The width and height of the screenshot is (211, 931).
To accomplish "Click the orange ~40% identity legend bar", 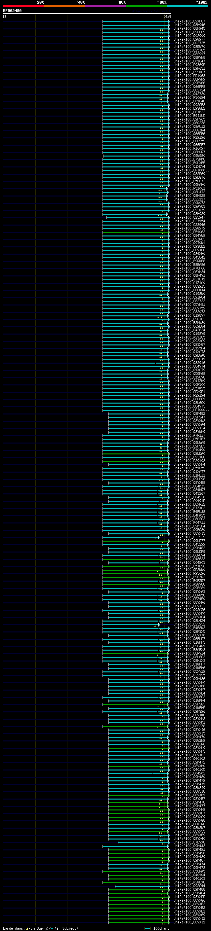I will click(65, 6).
